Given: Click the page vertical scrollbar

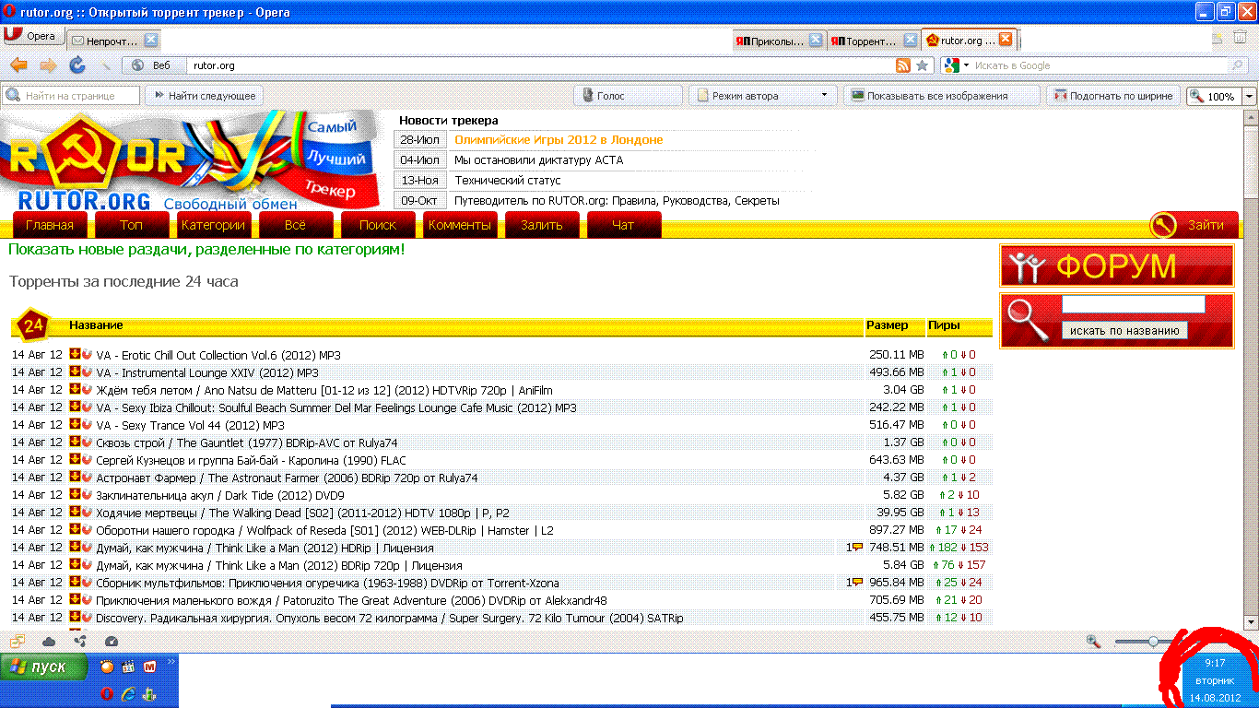Looking at the screenshot, I should tap(1251, 369).
